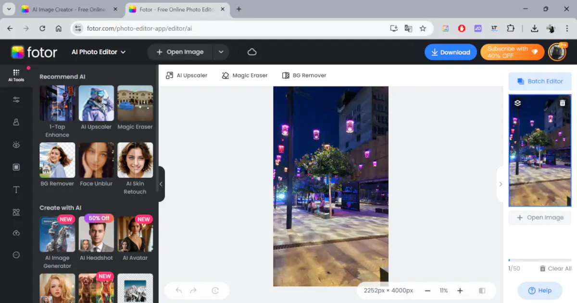Image resolution: width=577 pixels, height=303 pixels.
Task: Select the AI Skin Retouch thumbnail
Action: (x=135, y=160)
